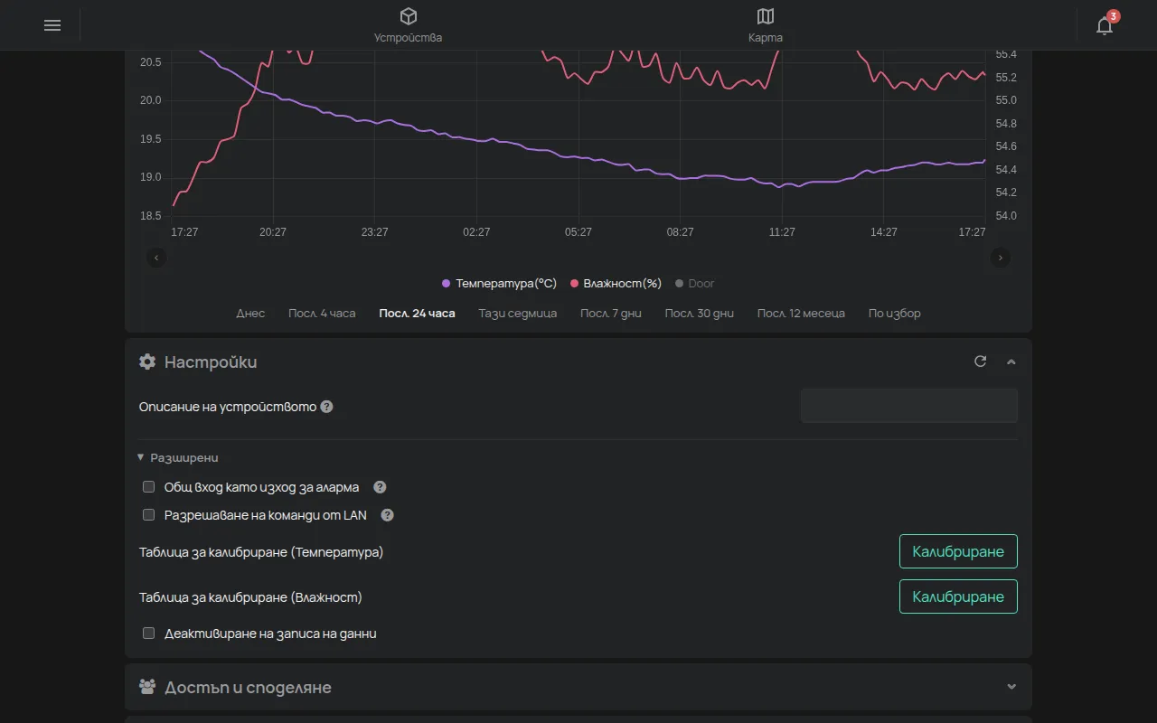Select the Посл. 24 часа range
The width and height of the screenshot is (1157, 723).
point(417,314)
